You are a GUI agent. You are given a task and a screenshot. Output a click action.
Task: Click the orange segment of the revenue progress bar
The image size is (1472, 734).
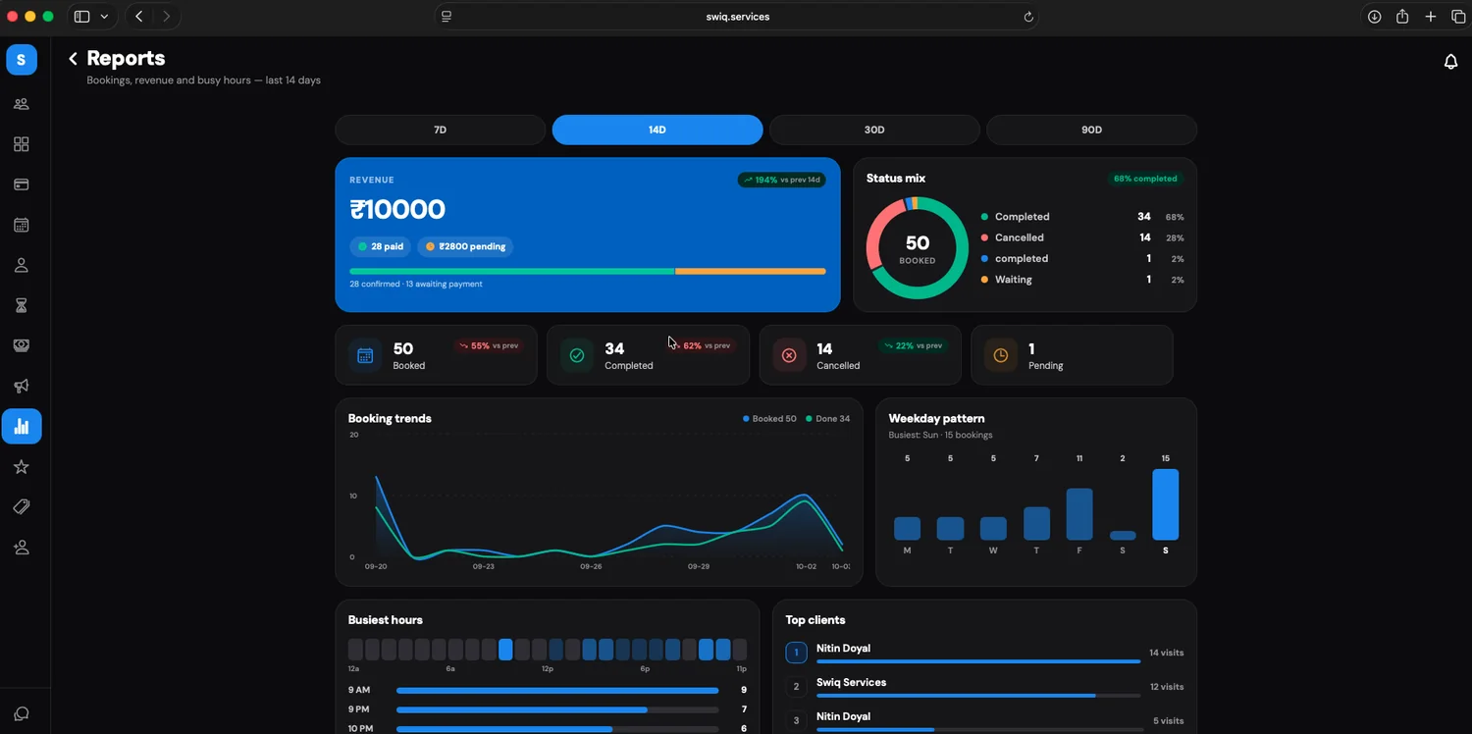tap(751, 271)
